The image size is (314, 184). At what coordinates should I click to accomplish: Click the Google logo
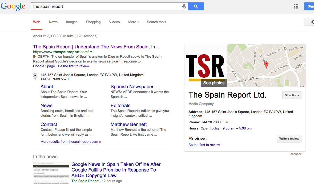click(x=13, y=7)
